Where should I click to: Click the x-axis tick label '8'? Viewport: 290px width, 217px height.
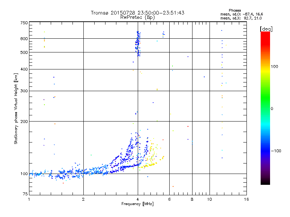(x=192, y=199)
